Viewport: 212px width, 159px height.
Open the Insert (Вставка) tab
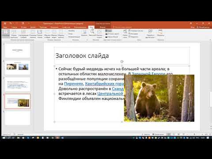[x=24, y=27]
